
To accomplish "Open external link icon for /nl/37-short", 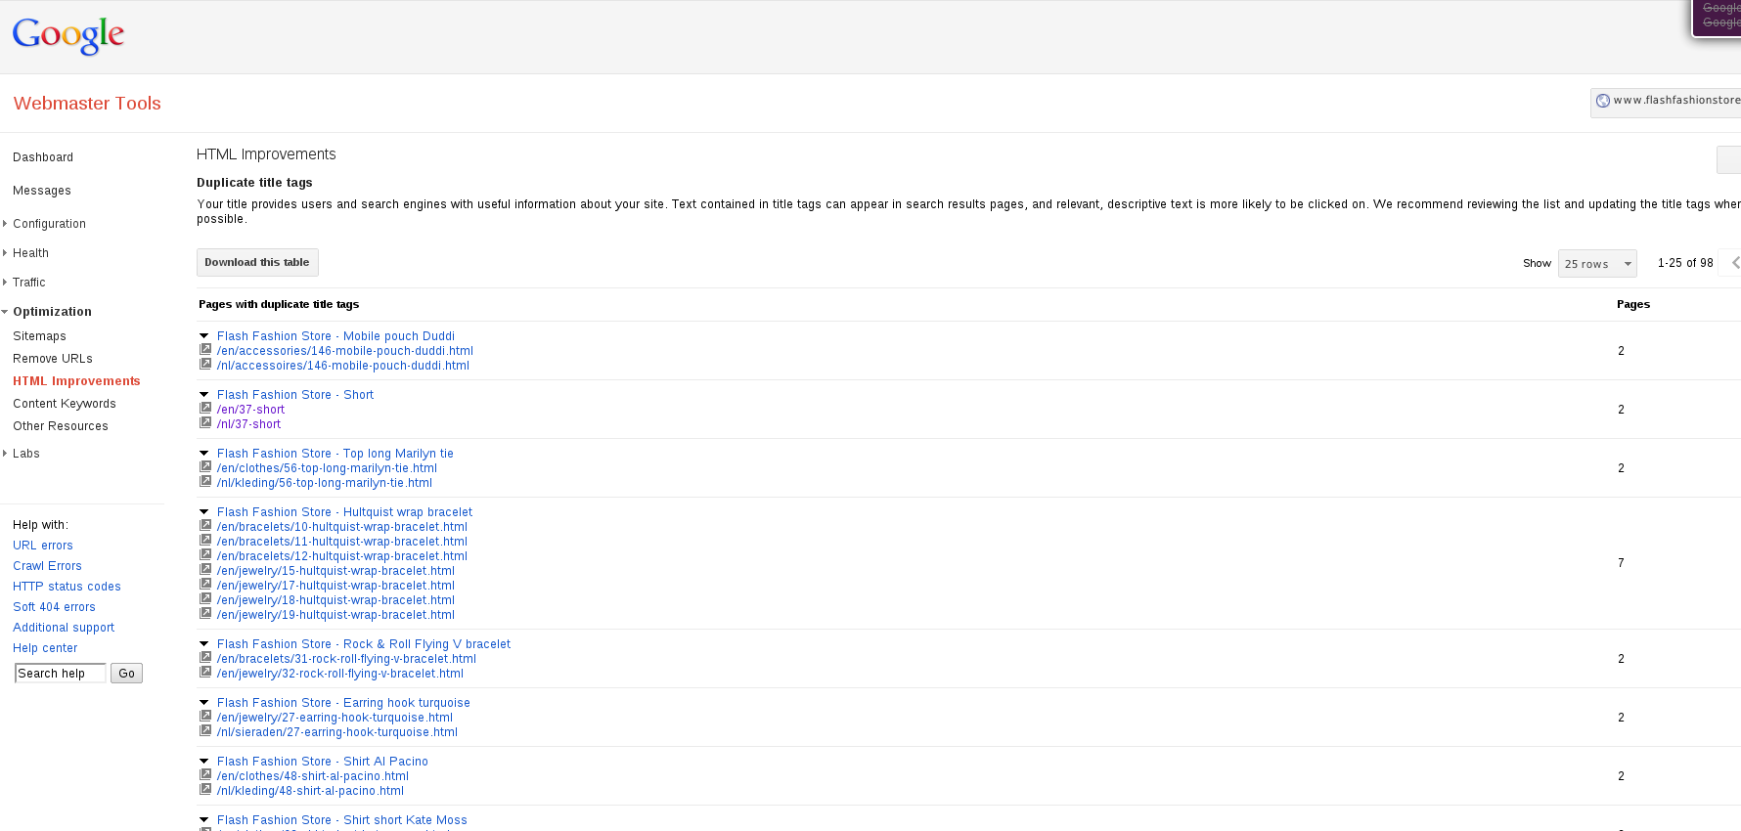I will click(205, 422).
